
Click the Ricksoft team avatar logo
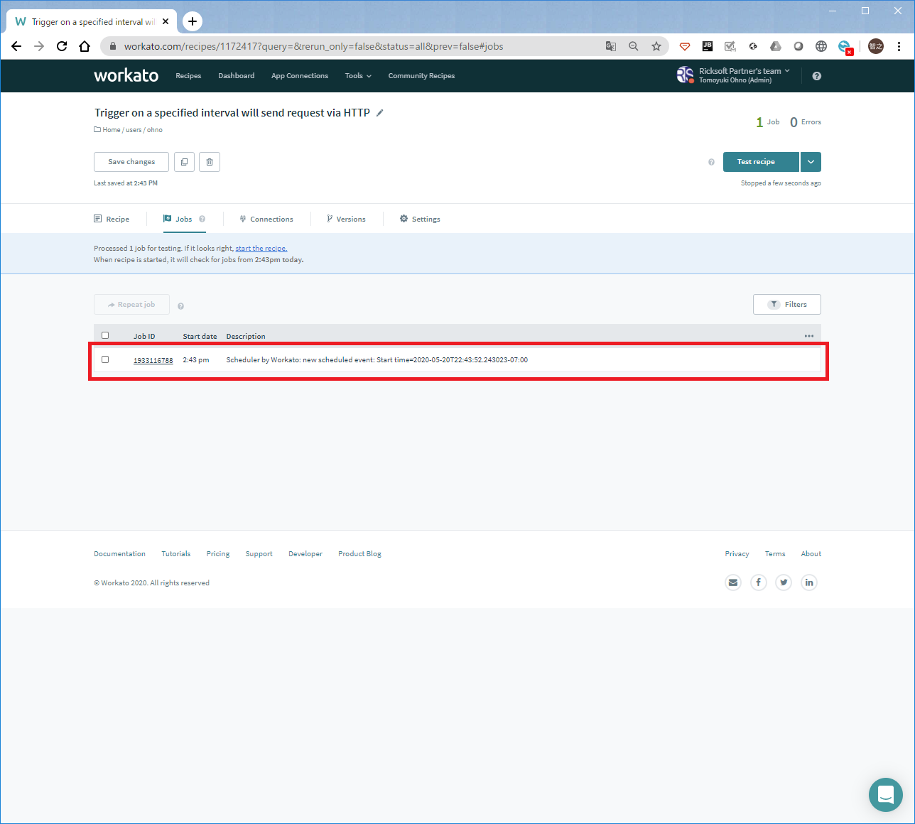point(685,75)
